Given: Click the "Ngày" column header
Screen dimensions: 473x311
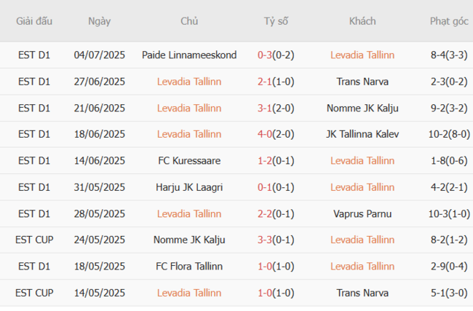Looking at the screenshot, I should coord(100,21).
